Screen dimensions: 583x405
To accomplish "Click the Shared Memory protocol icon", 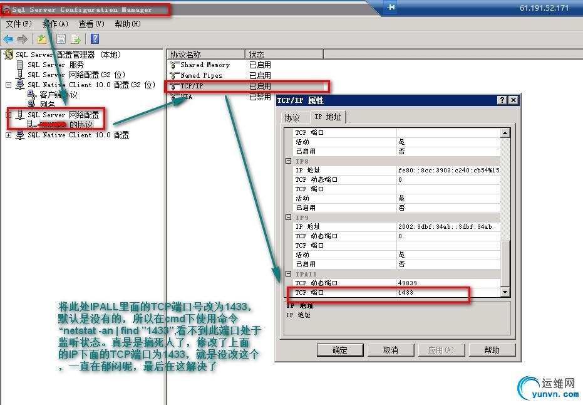I will pos(174,65).
